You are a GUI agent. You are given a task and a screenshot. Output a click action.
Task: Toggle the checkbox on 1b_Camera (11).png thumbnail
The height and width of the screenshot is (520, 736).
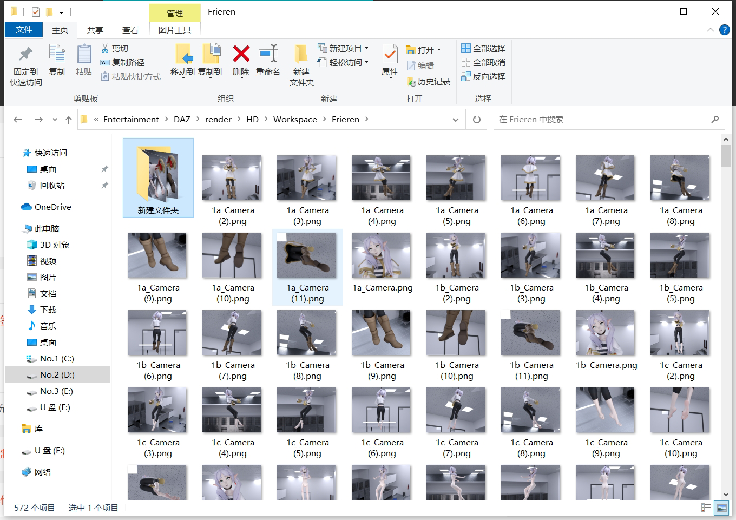coord(505,314)
